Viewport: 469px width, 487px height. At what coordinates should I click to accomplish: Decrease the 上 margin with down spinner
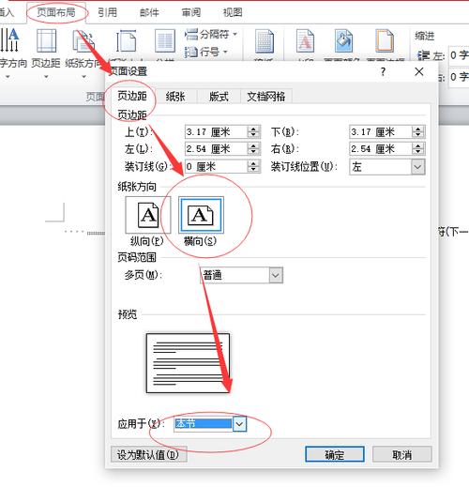tap(254, 135)
